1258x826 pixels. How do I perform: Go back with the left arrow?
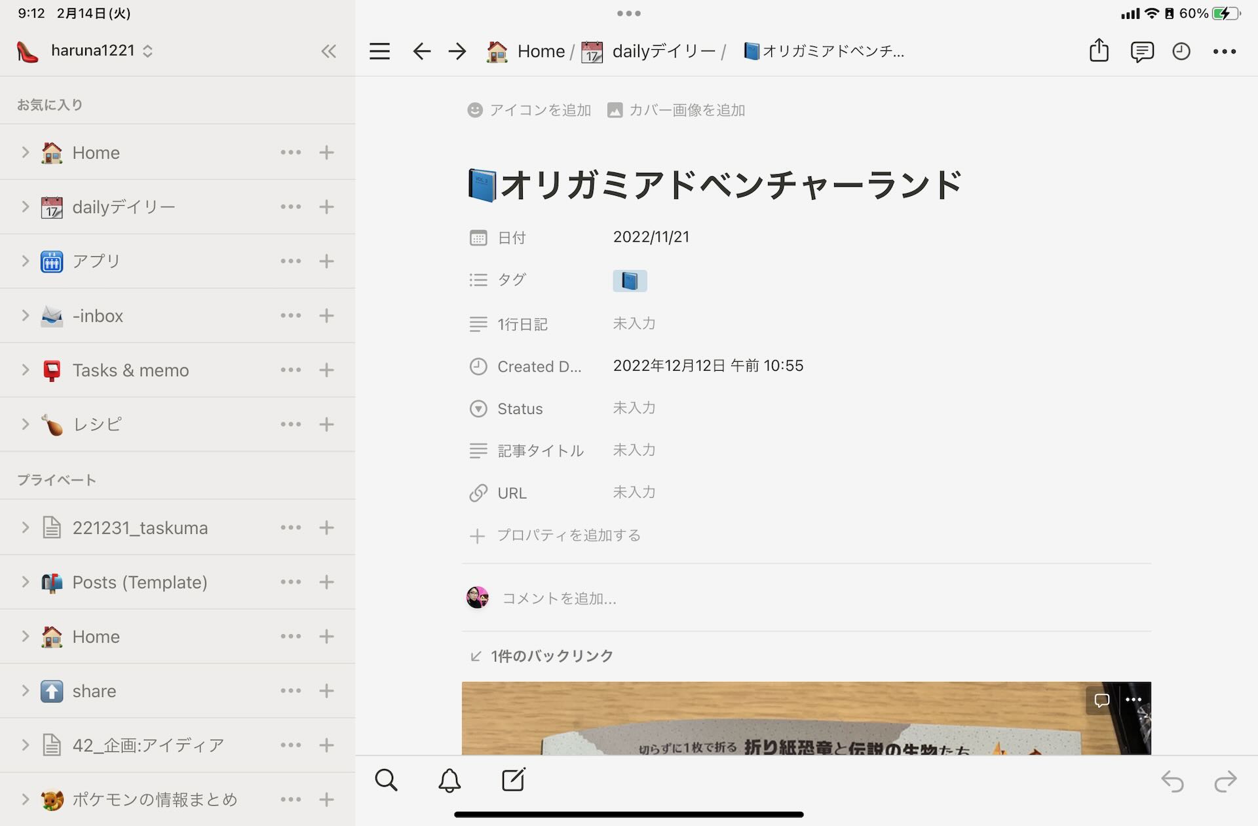click(421, 51)
